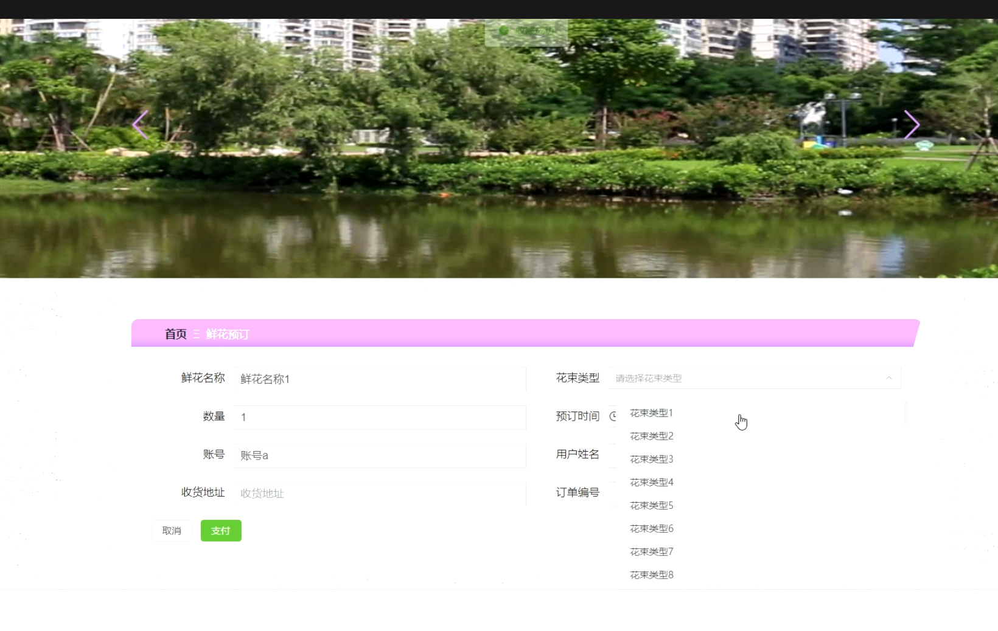
Task: Focus the 收货地址 input field
Action: click(379, 494)
